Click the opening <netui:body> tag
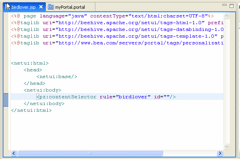This screenshot has height=159, width=240. tap(43, 90)
